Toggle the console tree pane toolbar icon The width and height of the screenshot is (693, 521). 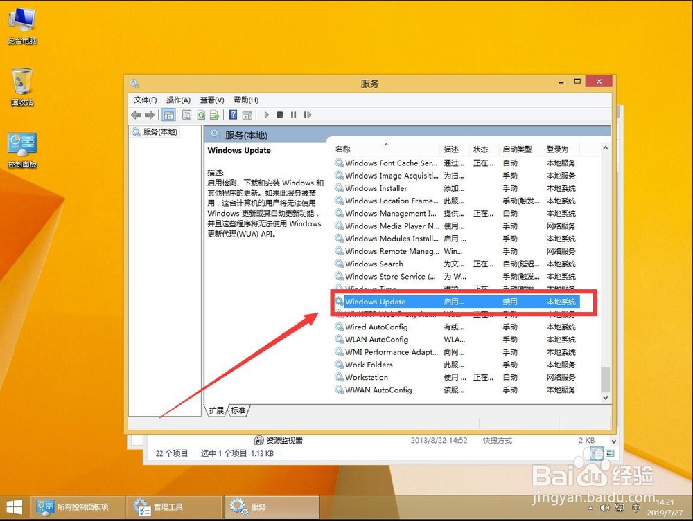[169, 115]
